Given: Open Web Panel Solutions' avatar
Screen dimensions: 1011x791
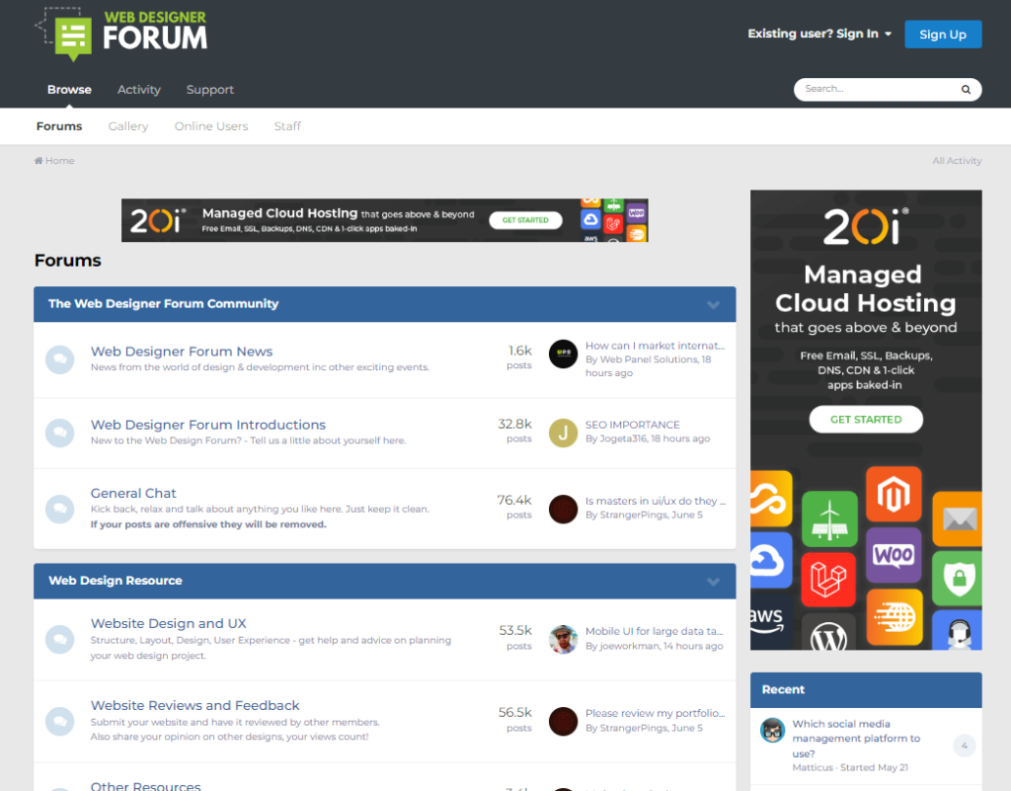Looking at the screenshot, I should 563,354.
